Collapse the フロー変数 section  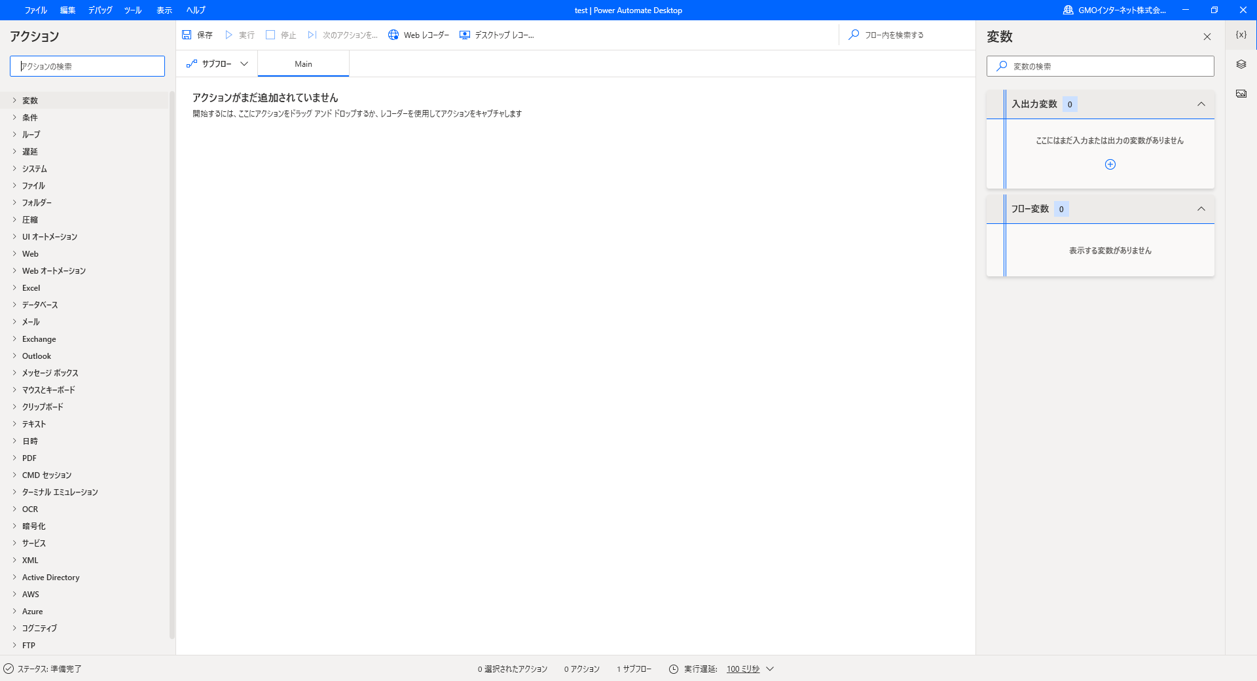click(x=1201, y=209)
